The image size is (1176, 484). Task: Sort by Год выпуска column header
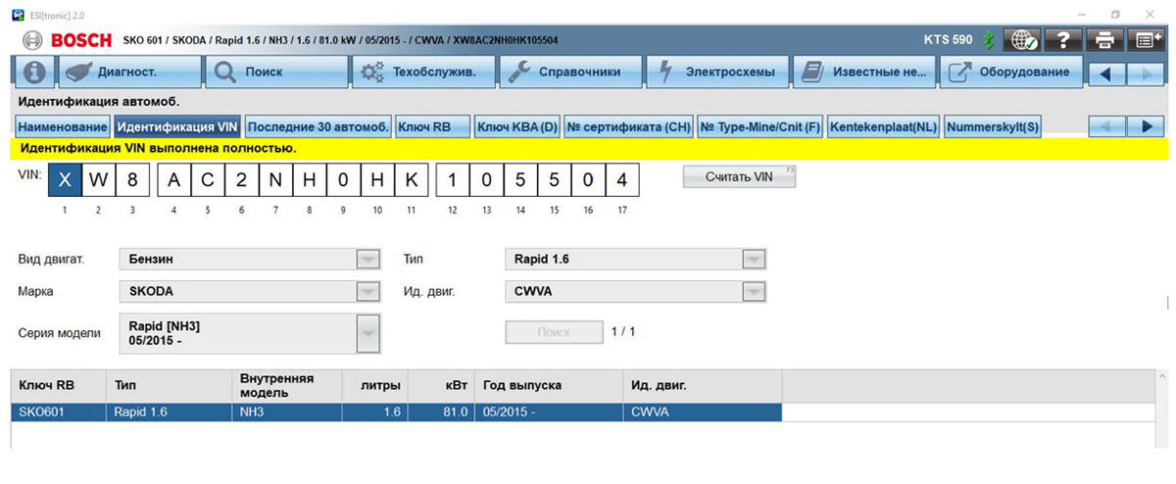pyautogui.click(x=547, y=386)
